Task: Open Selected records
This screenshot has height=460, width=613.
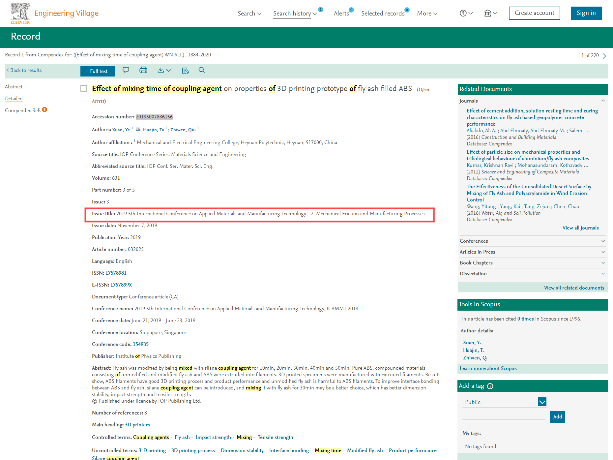Action: coord(383,14)
